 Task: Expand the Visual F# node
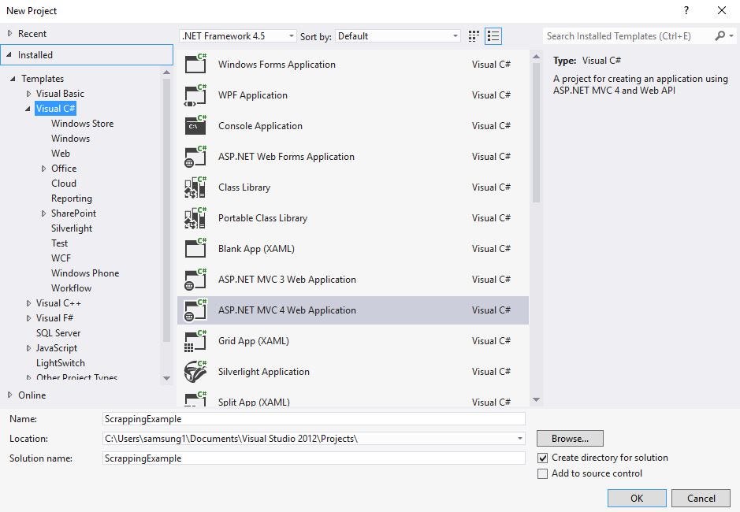[28, 318]
